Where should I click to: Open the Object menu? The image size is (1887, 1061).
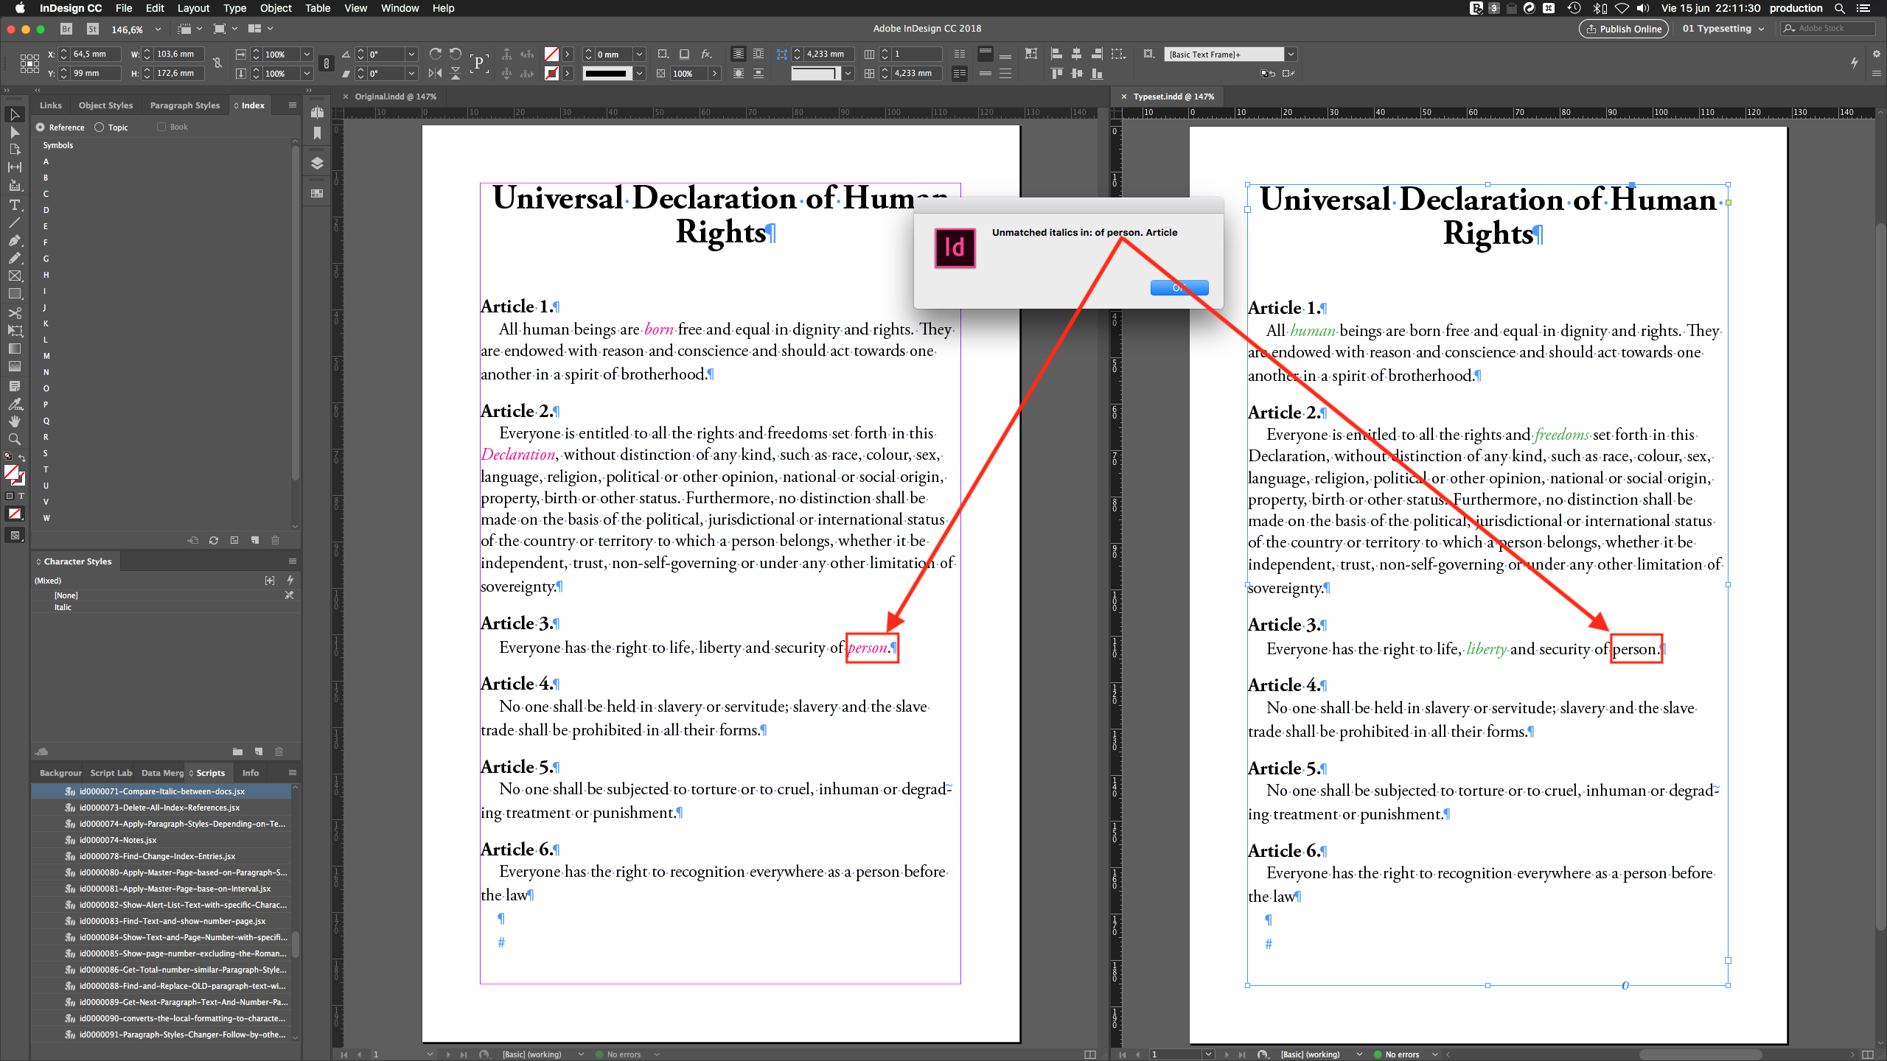(x=276, y=8)
